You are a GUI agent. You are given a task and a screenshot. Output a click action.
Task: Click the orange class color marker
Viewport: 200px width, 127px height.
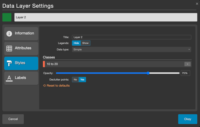pyautogui.click(x=44, y=64)
